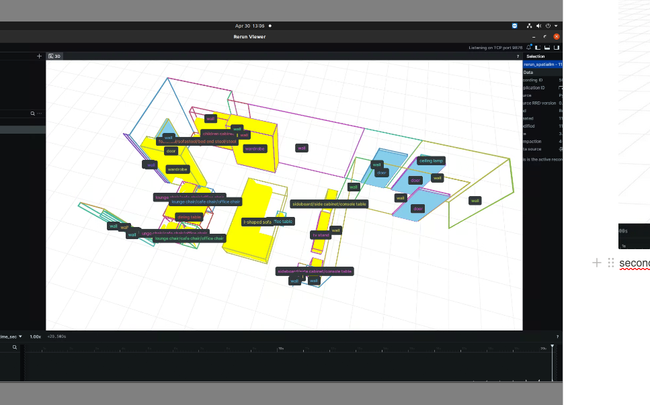Add a new view with the plus icon

[x=39, y=56]
